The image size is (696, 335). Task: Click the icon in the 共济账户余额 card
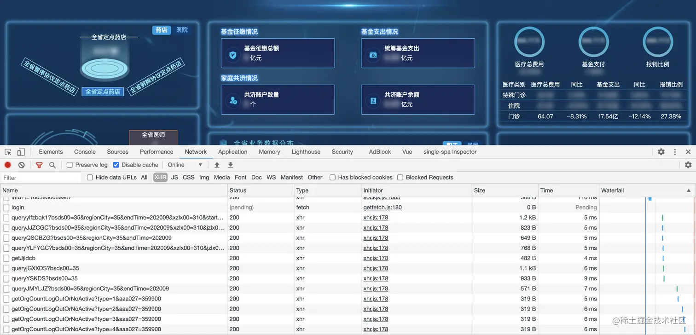pos(373,101)
